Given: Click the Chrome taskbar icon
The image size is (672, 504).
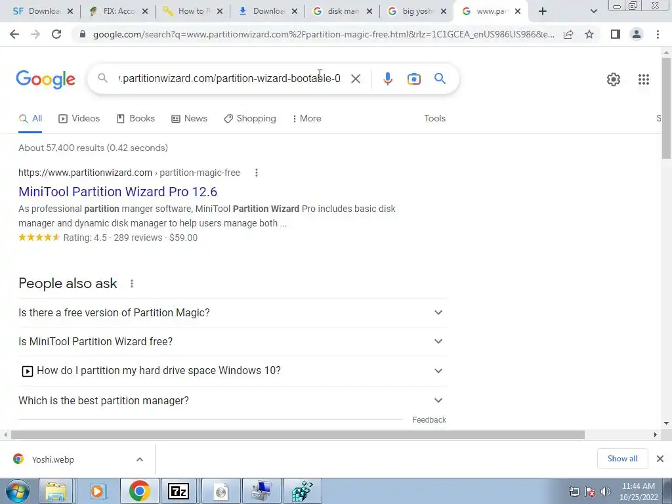Looking at the screenshot, I should [139, 491].
